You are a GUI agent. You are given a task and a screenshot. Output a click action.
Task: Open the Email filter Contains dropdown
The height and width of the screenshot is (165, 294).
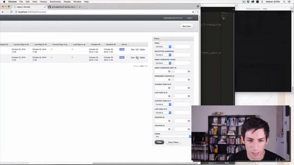(163, 47)
